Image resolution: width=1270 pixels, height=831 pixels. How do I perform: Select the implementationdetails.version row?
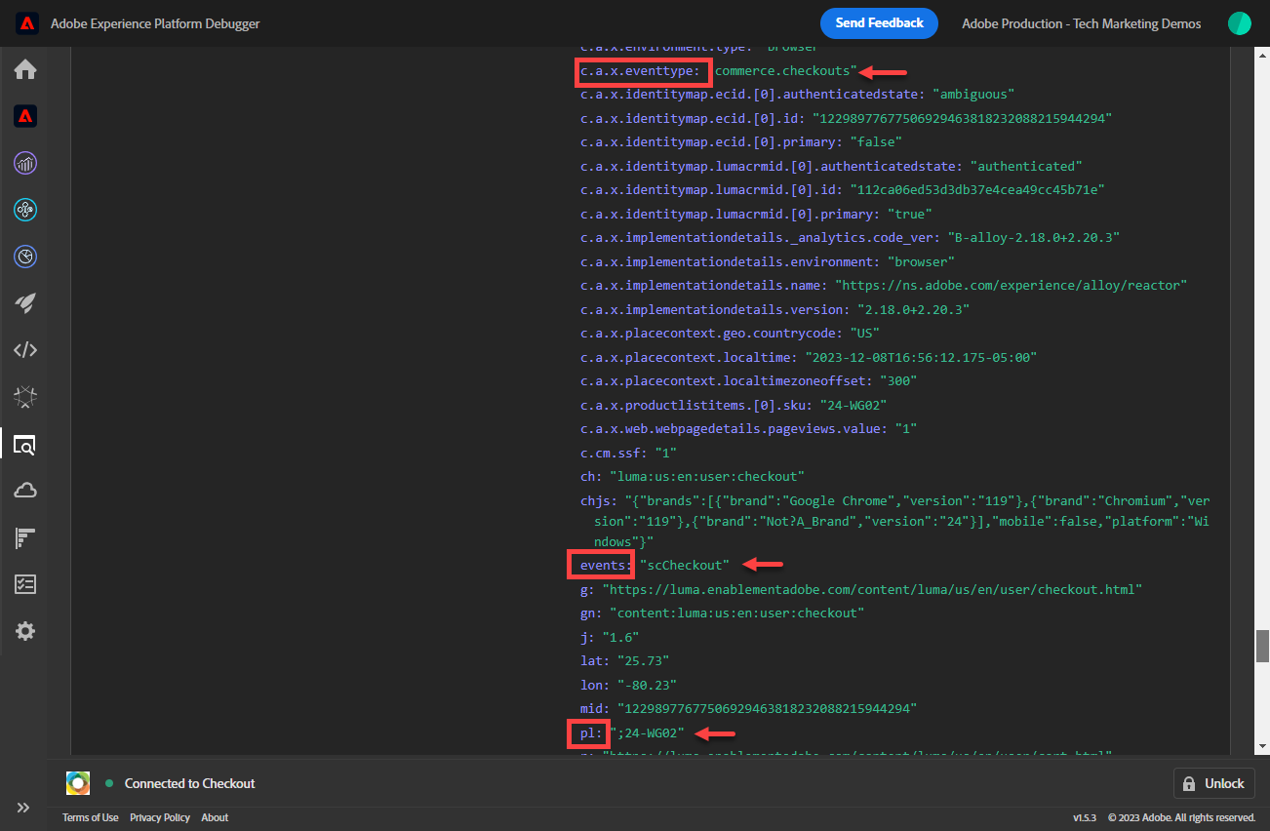point(774,309)
